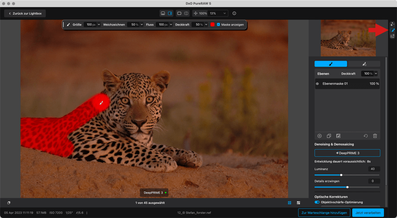Viewport: 397px width, 218px height.
Task: Click the stack icon at bottom left
Action: click(9, 203)
